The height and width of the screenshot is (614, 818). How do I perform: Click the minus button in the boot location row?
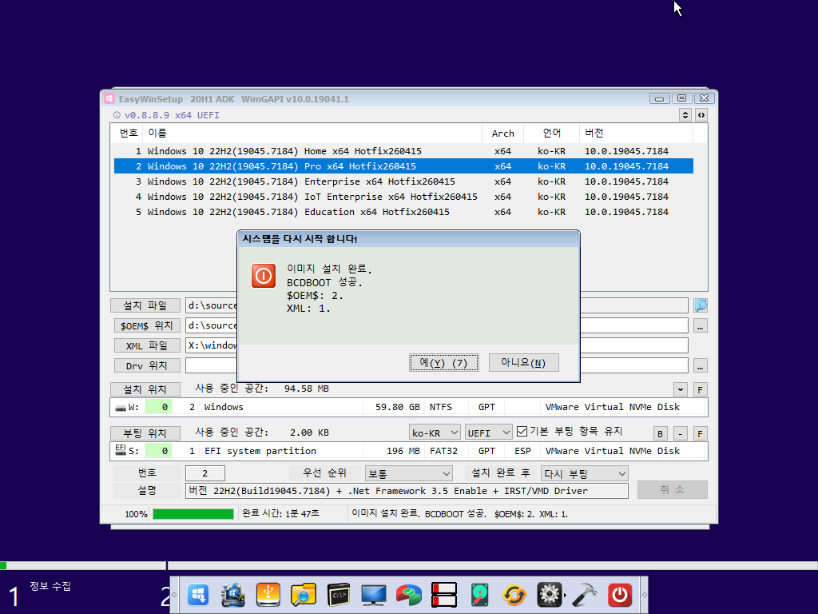tap(681, 433)
